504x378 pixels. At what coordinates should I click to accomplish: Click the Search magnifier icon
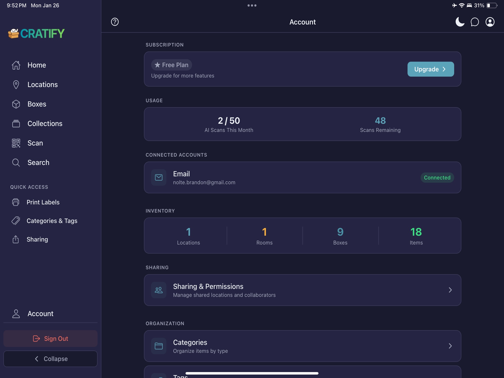click(16, 162)
